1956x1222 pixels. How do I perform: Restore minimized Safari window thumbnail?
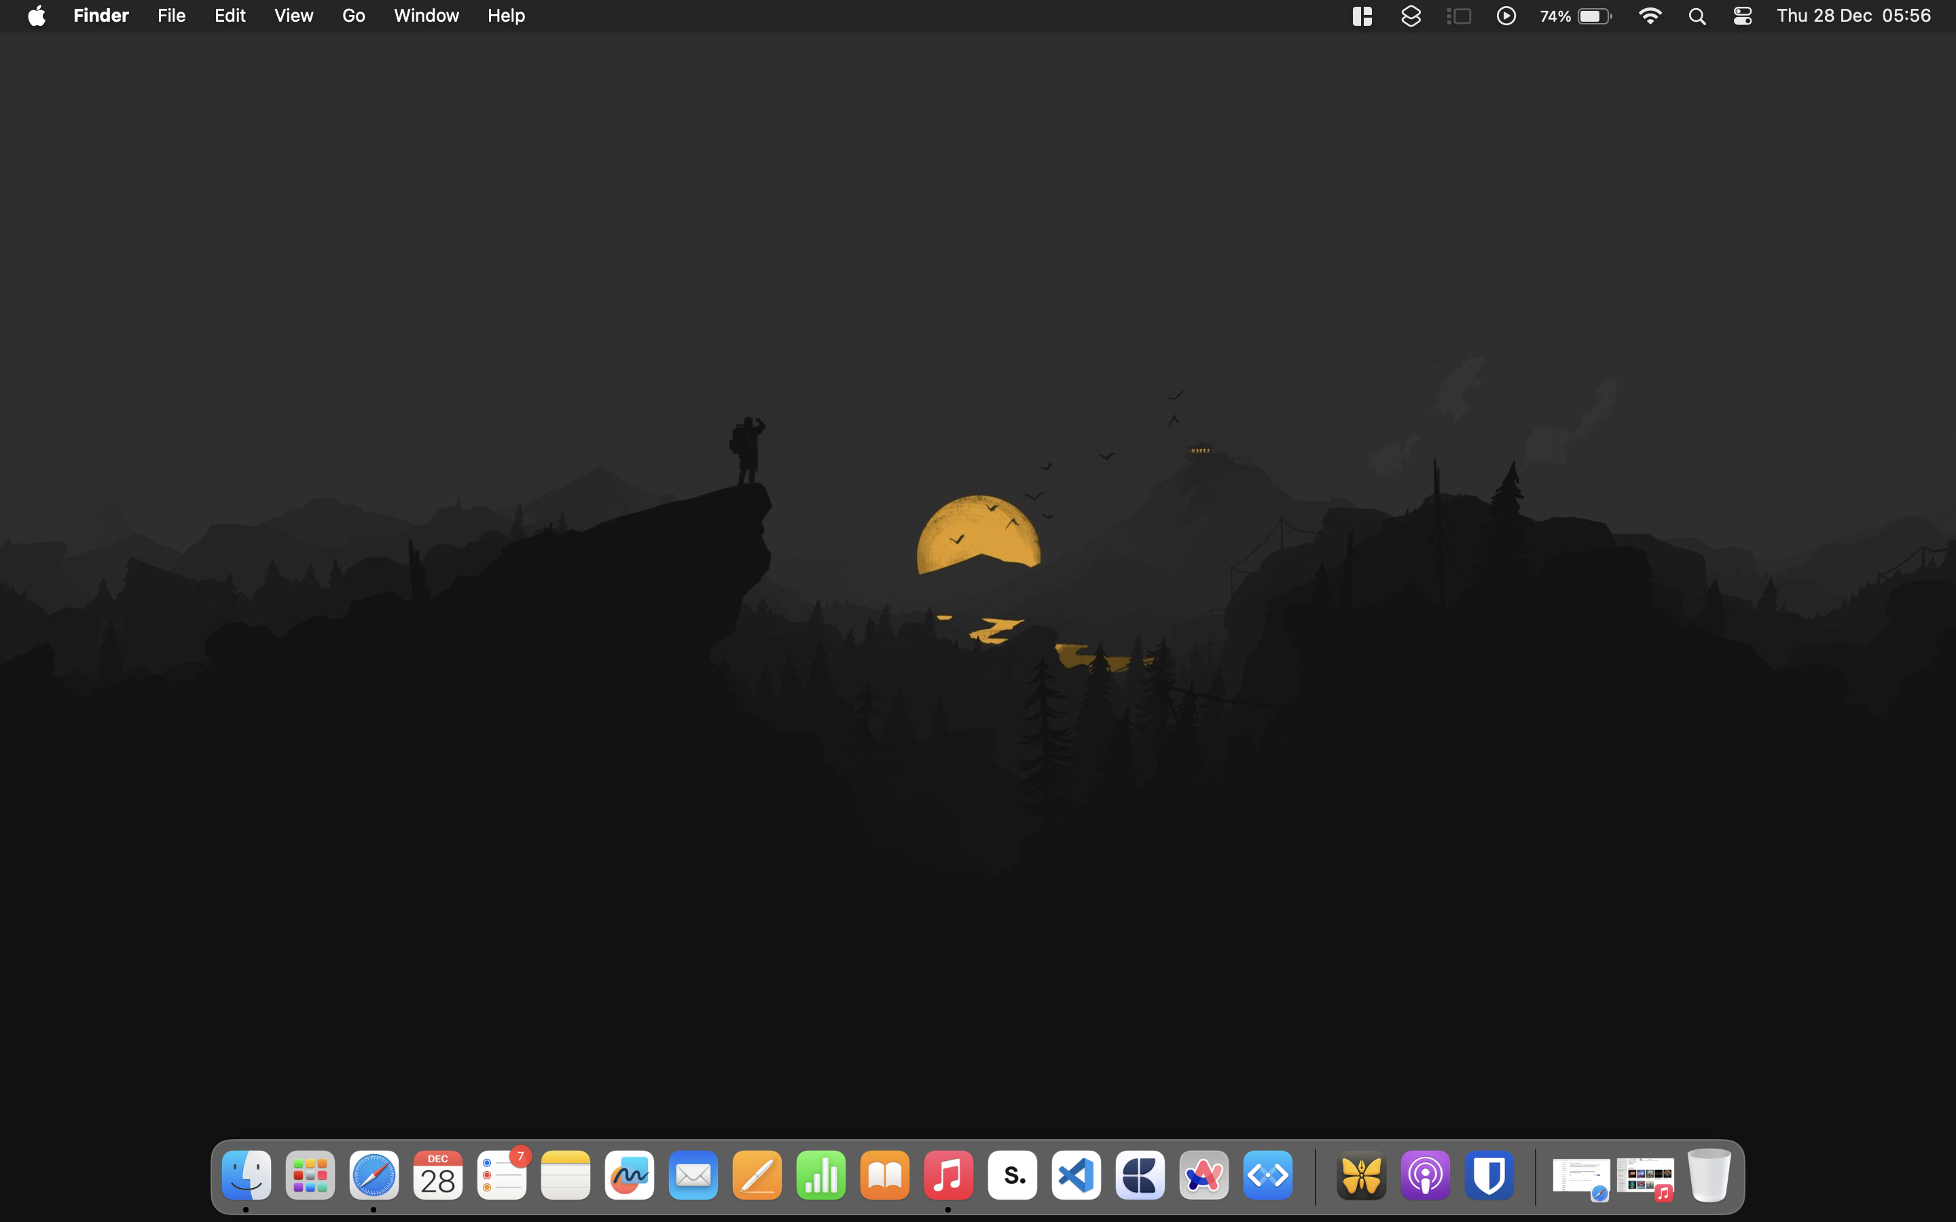[x=1580, y=1177]
